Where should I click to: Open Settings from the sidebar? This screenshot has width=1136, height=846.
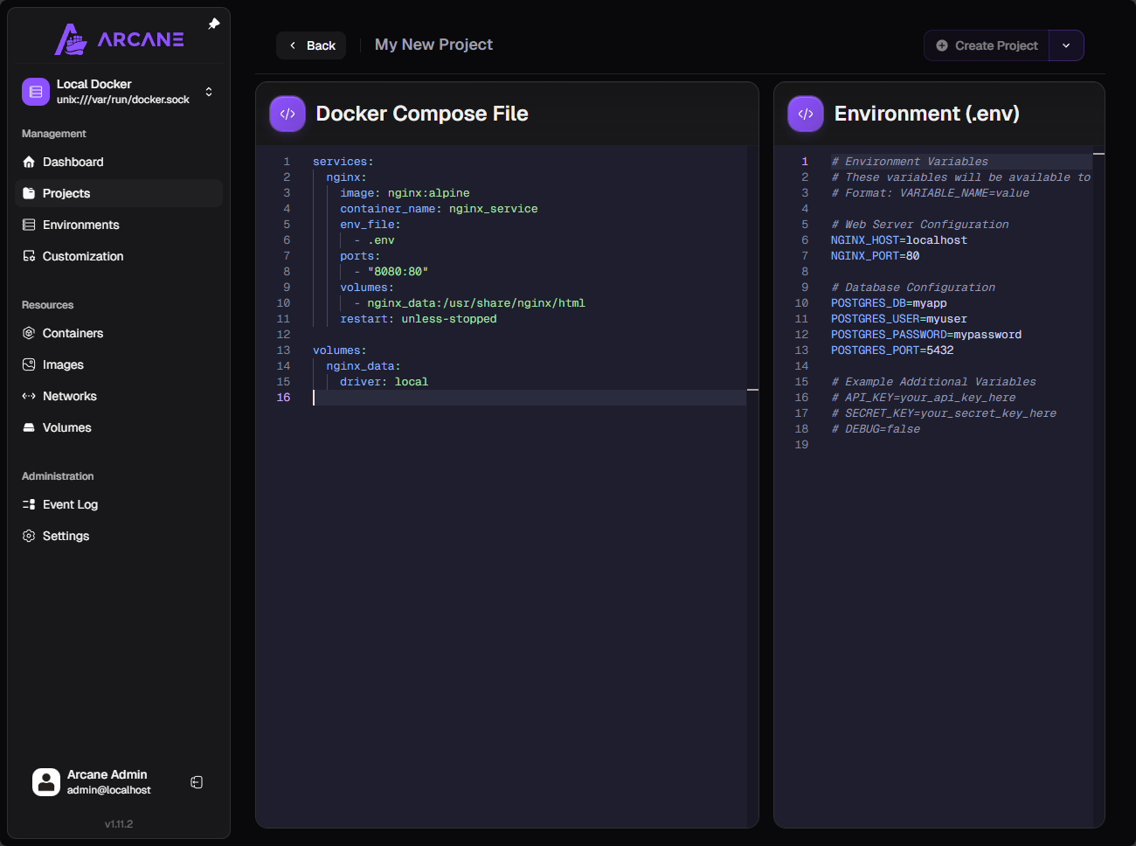coord(66,536)
